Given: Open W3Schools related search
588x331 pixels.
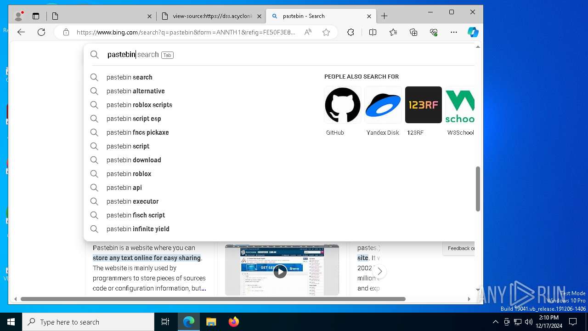Looking at the screenshot, I should coord(460,111).
